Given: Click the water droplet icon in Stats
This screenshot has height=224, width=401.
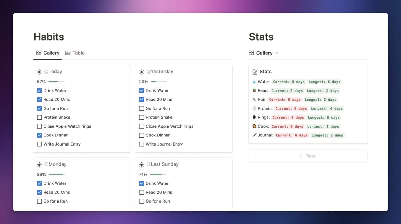Looking at the screenshot, I should click(x=254, y=82).
